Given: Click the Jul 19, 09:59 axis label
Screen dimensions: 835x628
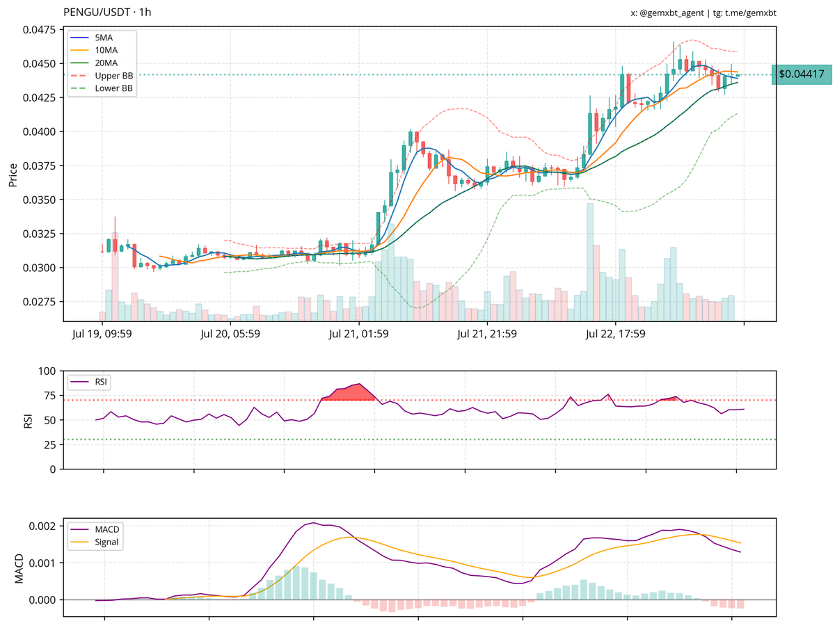Looking at the screenshot, I should (x=102, y=334).
